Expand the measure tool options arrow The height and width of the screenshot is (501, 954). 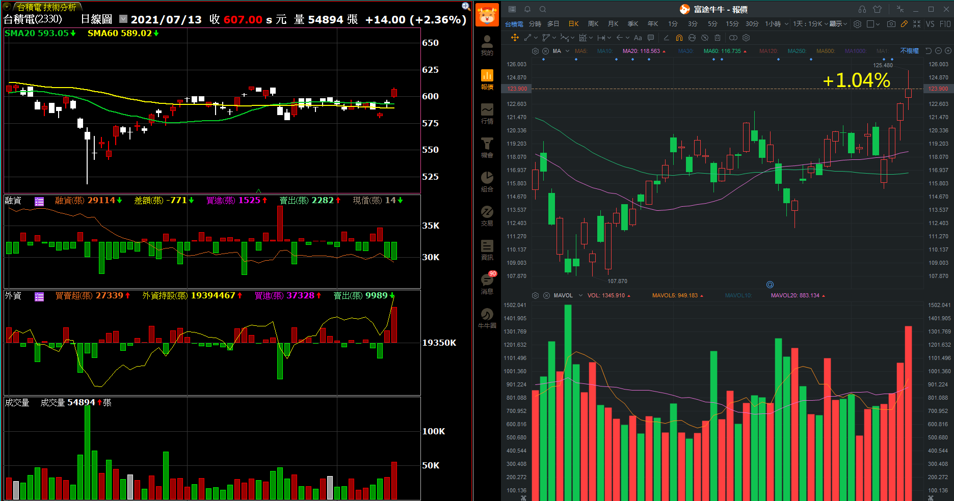[x=609, y=38]
